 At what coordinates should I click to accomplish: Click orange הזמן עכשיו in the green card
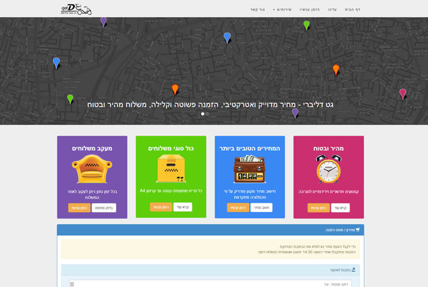click(161, 207)
